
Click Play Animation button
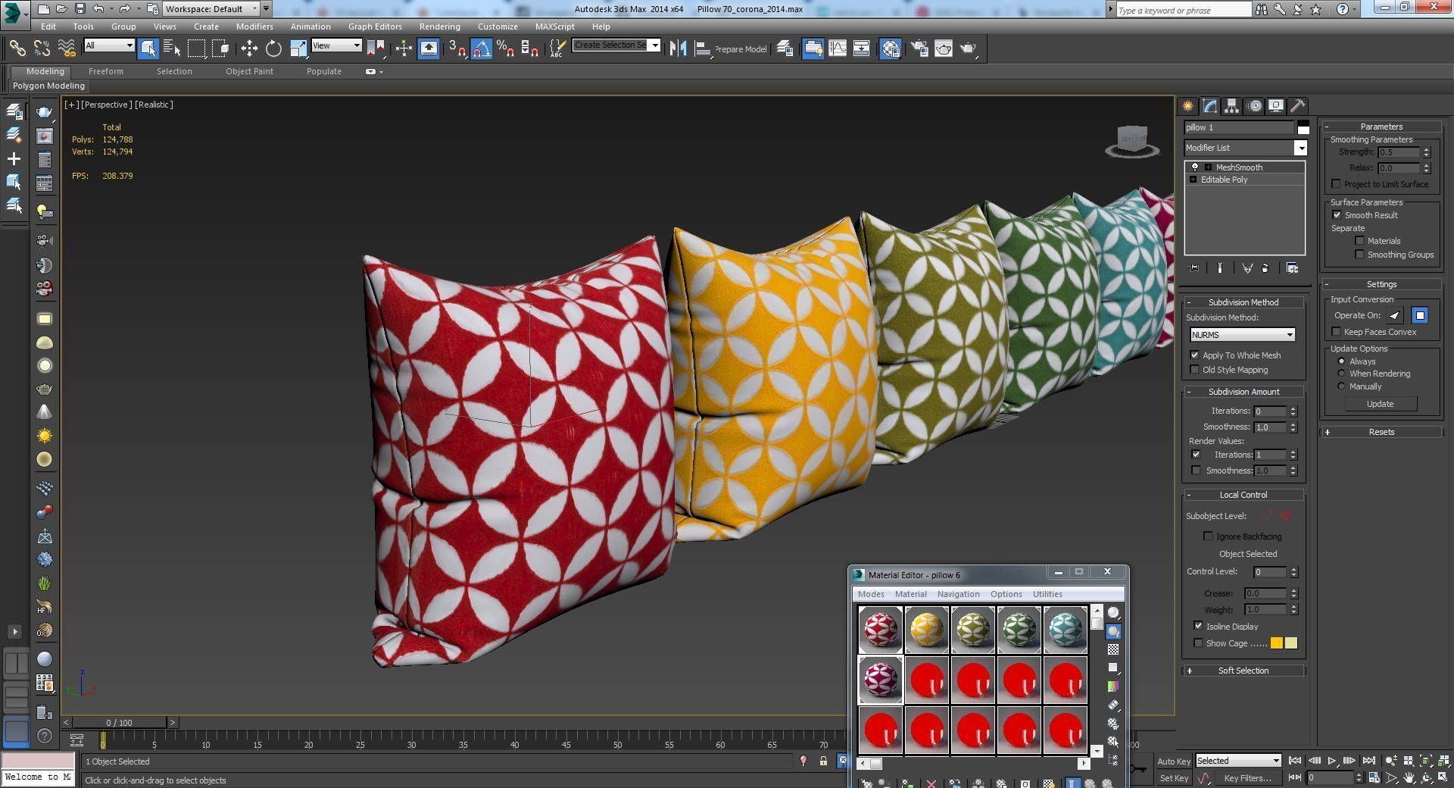click(1332, 761)
